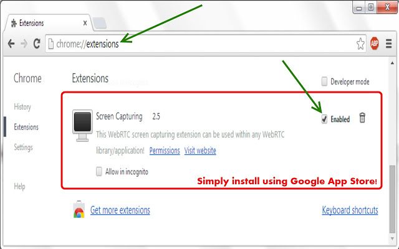The height and width of the screenshot is (249, 399).
Task: Click the Extensions page heading
Action: click(90, 78)
